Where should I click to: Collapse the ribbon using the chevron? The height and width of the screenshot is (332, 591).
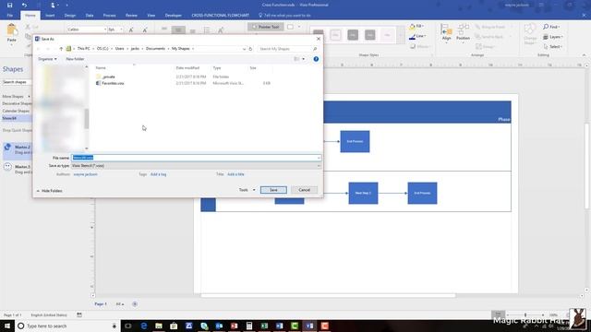point(584,55)
